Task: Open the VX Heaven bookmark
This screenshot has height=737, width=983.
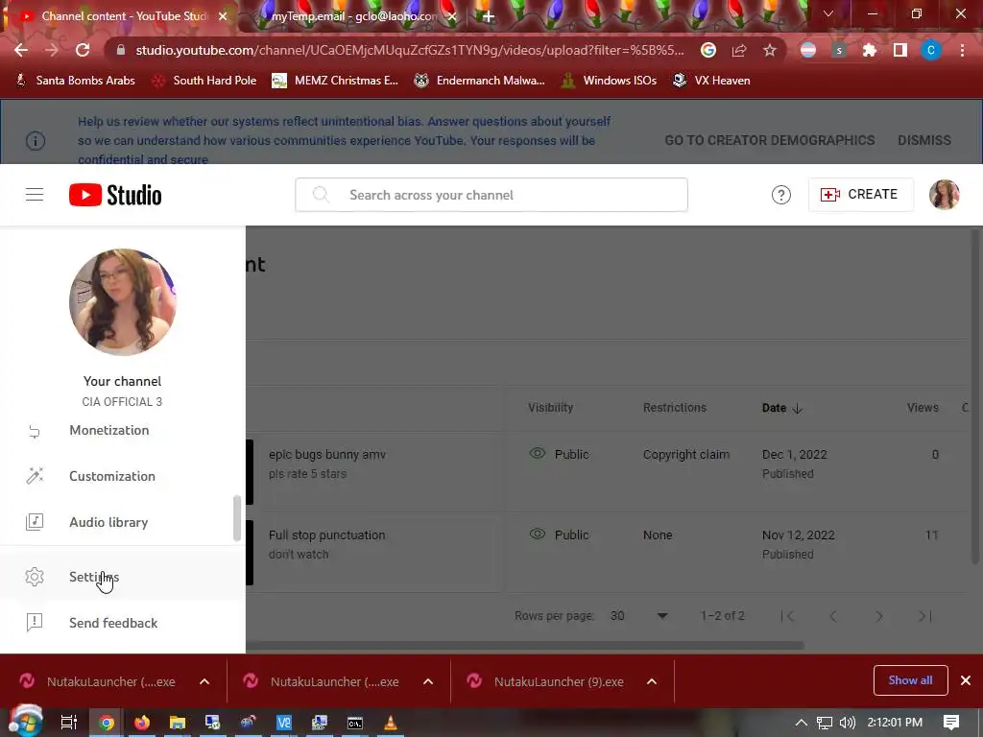Action: coord(711,81)
